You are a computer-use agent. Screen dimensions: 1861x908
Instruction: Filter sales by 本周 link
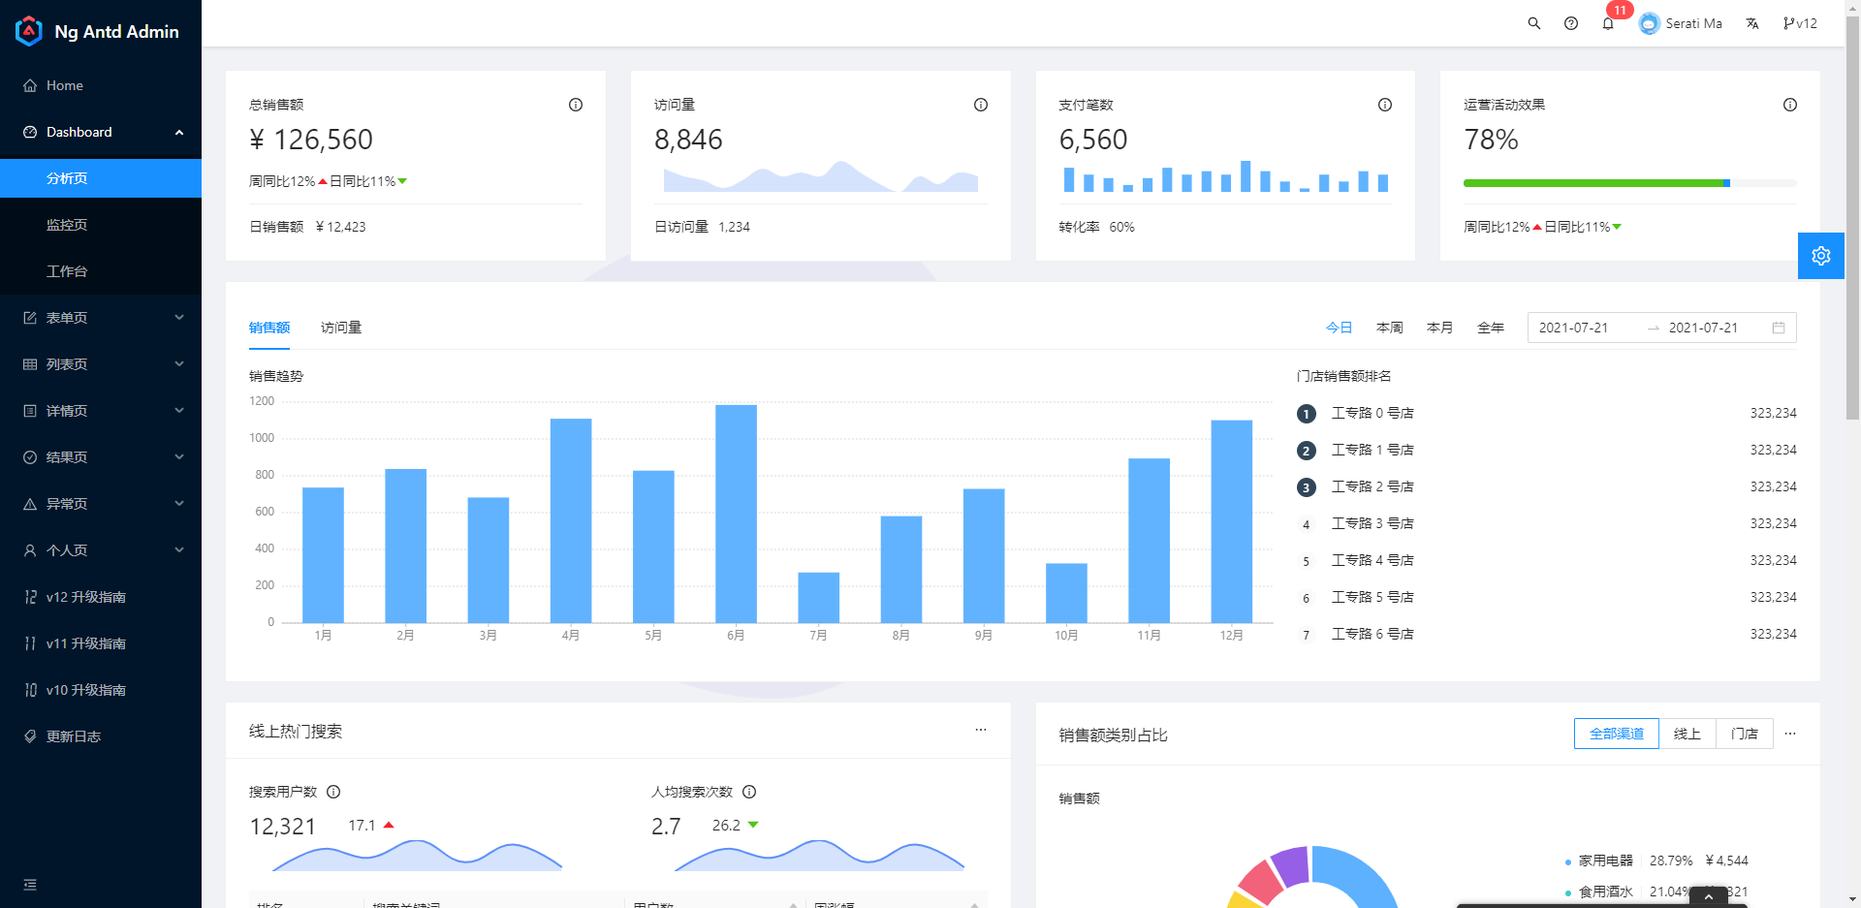click(1389, 328)
